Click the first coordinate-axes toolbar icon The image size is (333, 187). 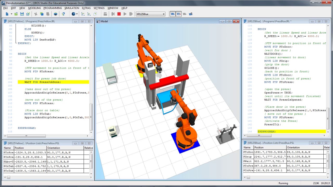83,14
